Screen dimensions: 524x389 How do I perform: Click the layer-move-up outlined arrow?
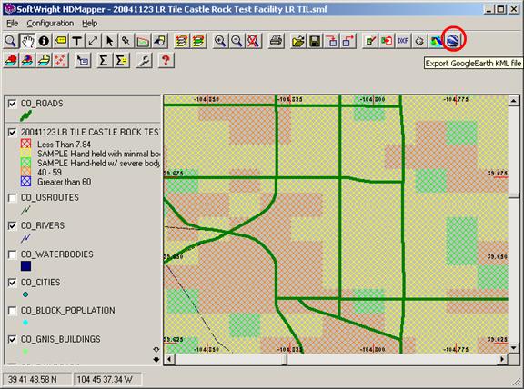coord(156,350)
